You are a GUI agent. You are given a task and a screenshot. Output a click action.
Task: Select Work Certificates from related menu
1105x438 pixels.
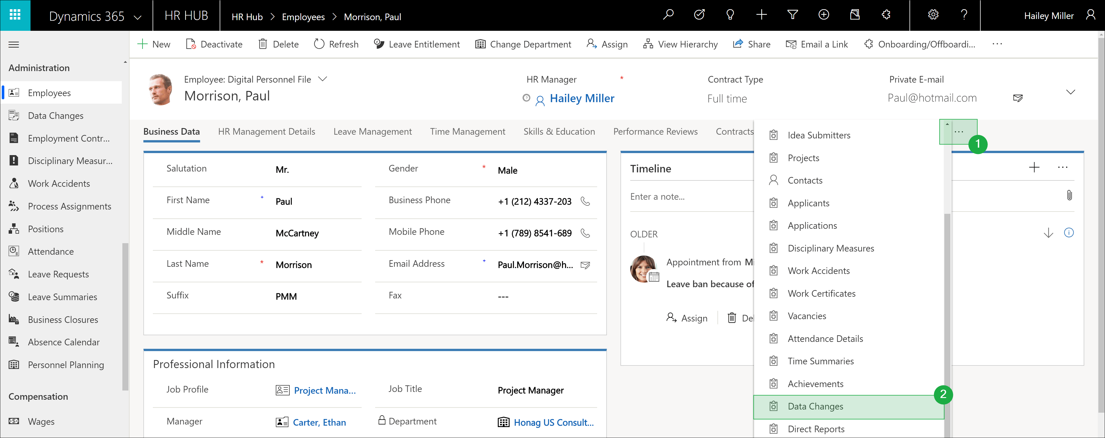click(x=848, y=294)
